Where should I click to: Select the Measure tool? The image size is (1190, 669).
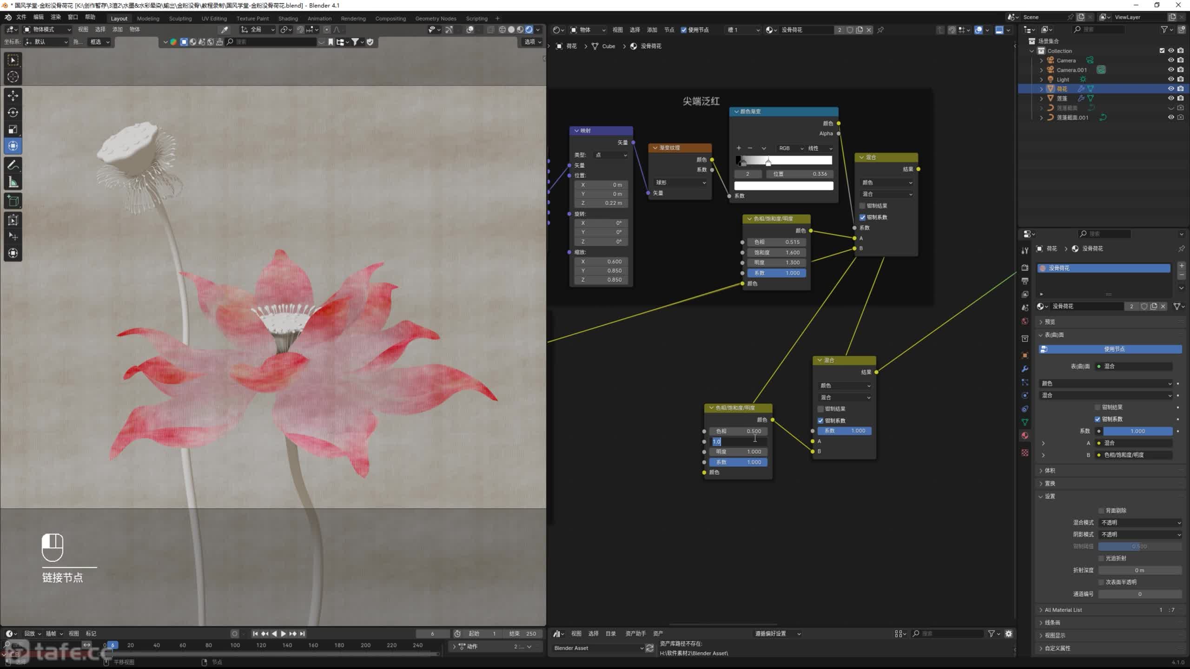point(13,182)
